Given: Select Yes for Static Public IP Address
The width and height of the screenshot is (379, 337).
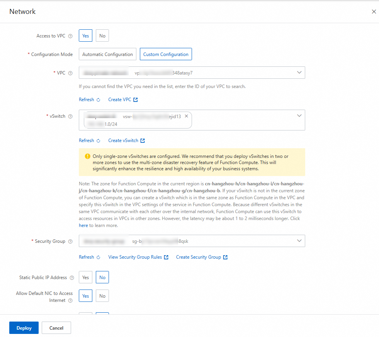Looking at the screenshot, I should pos(85,277).
